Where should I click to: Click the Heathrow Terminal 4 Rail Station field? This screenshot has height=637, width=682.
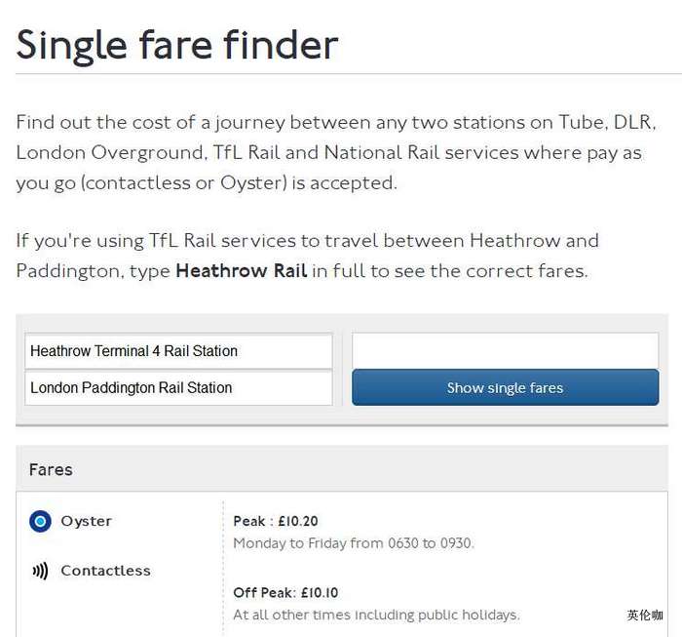pyautogui.click(x=178, y=351)
